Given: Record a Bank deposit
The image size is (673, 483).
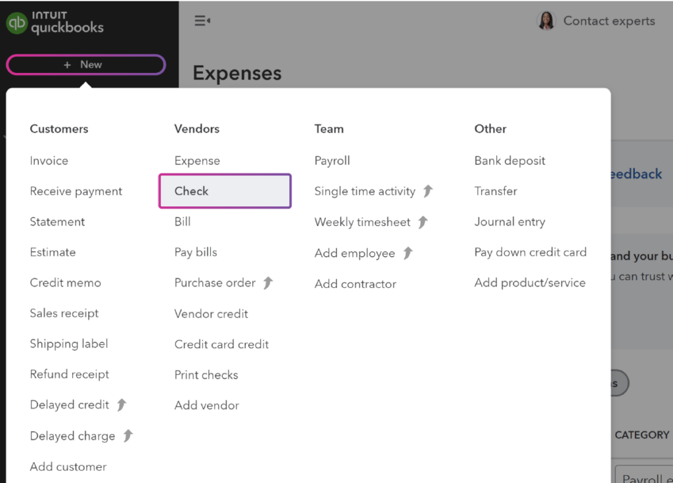Looking at the screenshot, I should tap(509, 160).
